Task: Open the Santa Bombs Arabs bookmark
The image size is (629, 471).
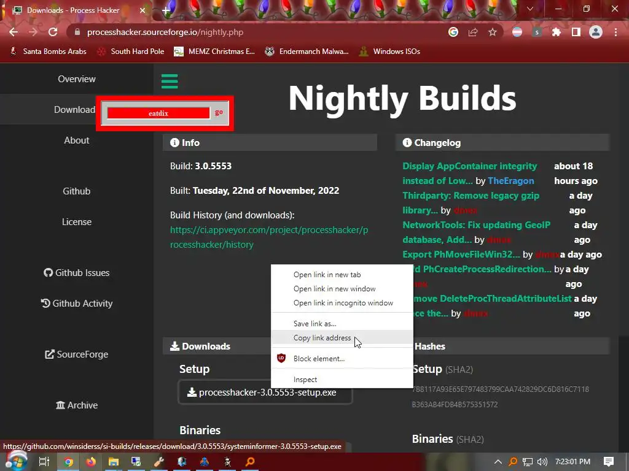Action: [x=48, y=52]
